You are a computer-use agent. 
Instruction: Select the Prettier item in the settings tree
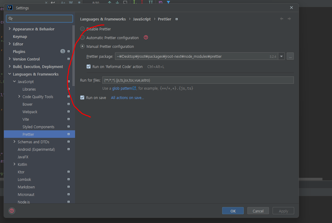(x=39, y=134)
